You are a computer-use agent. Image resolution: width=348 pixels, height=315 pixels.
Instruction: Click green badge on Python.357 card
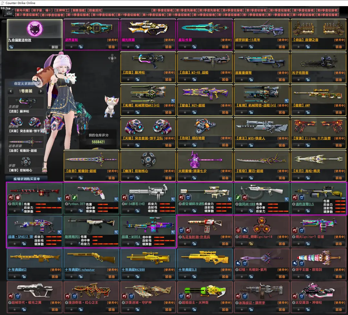coord(75,197)
